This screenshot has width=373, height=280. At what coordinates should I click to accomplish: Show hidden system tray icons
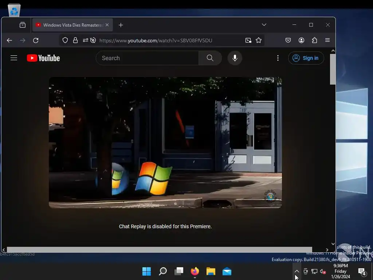[297, 271]
